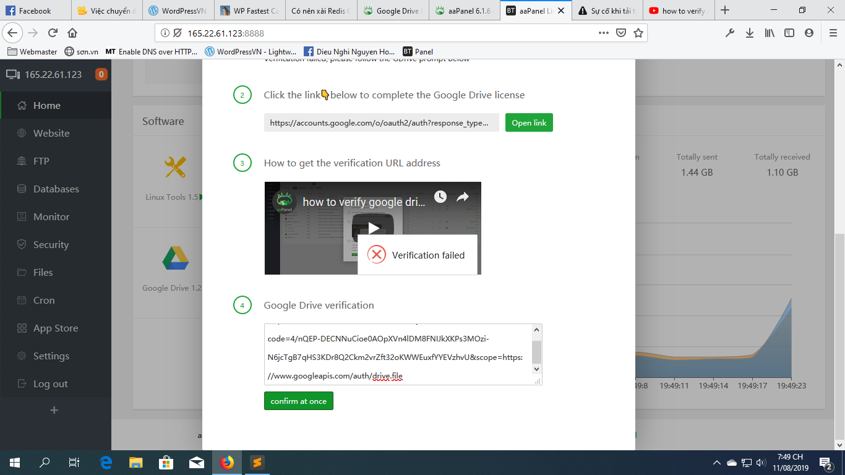Screen dimensions: 845x475
Task: Open the page actions three-dot menu
Action: (604, 33)
